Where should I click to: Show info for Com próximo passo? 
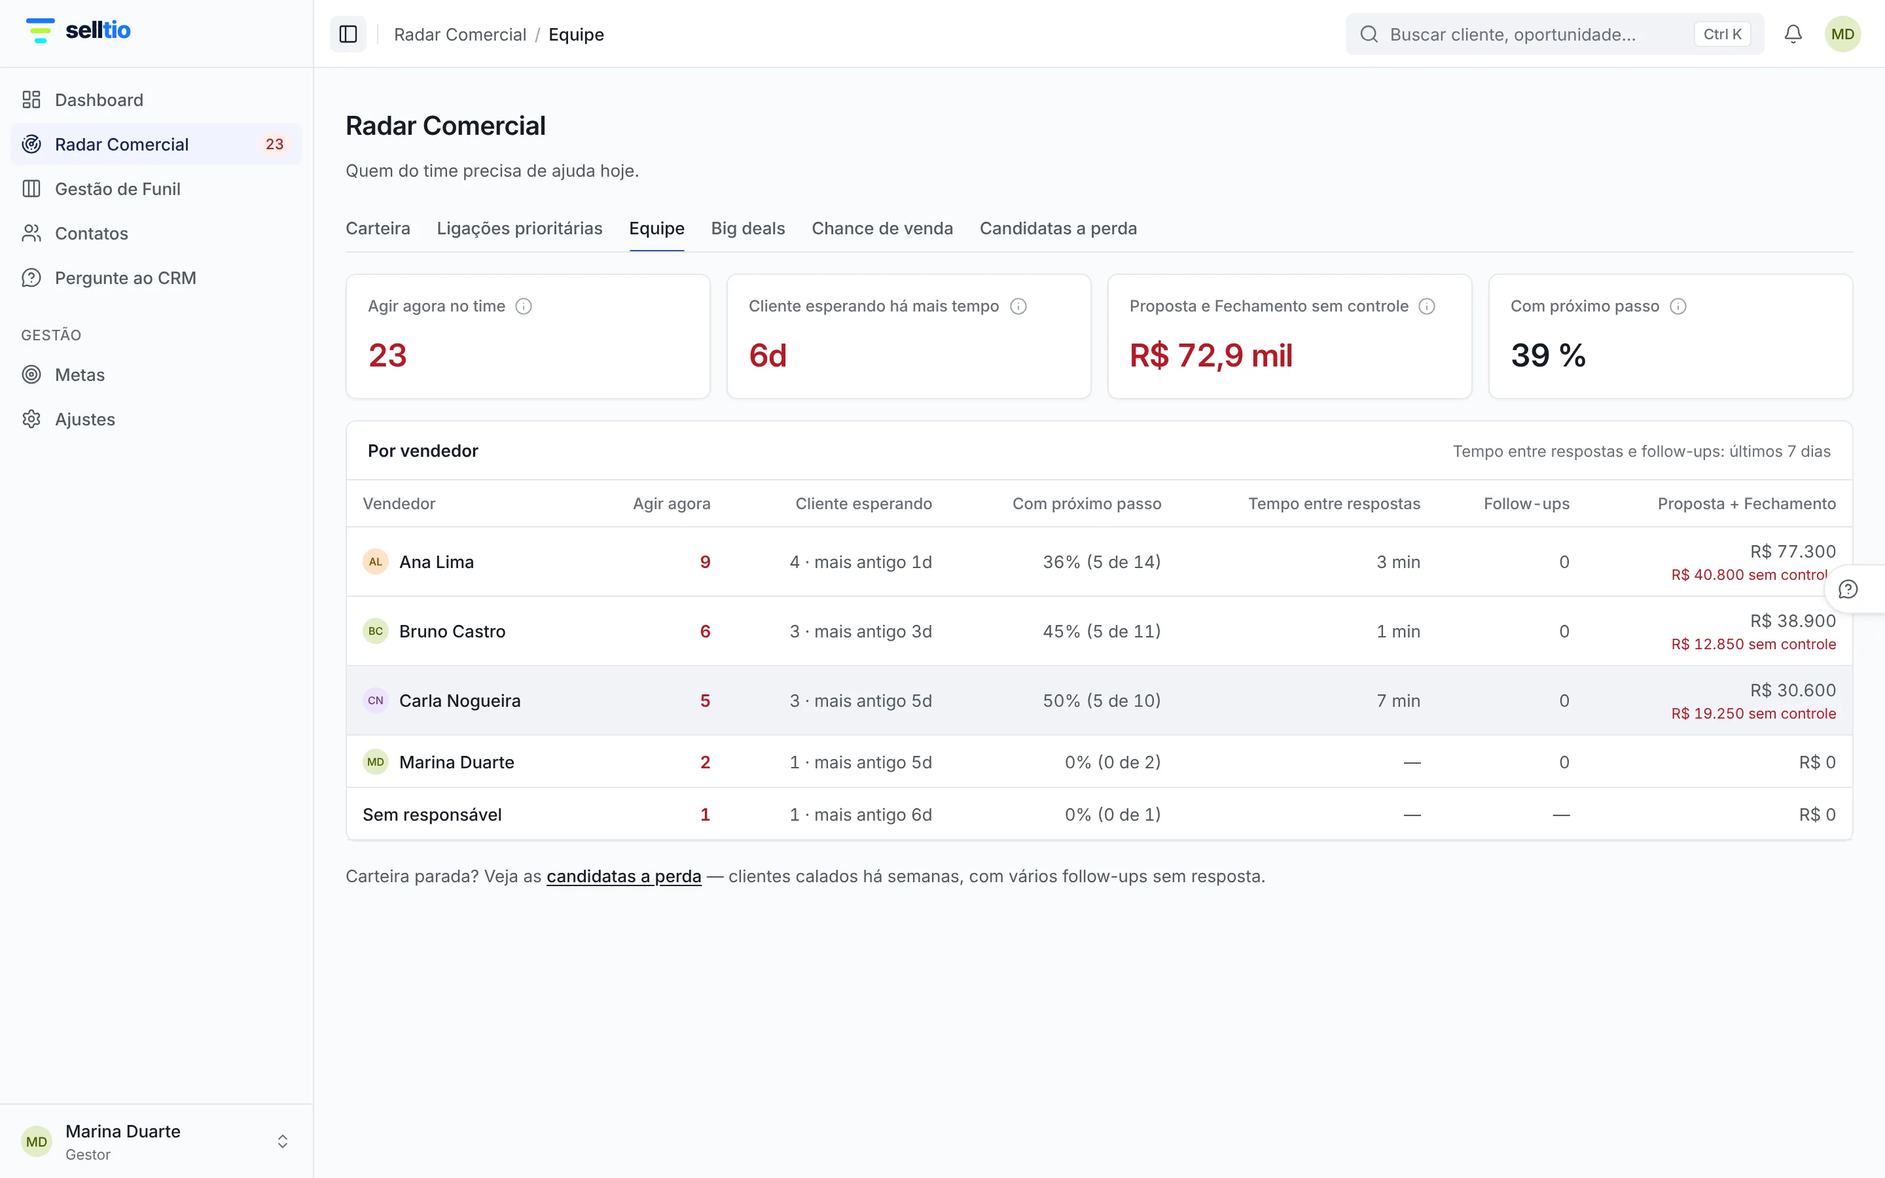1678,306
